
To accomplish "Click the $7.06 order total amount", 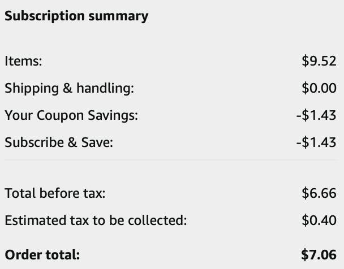I will (x=319, y=254).
